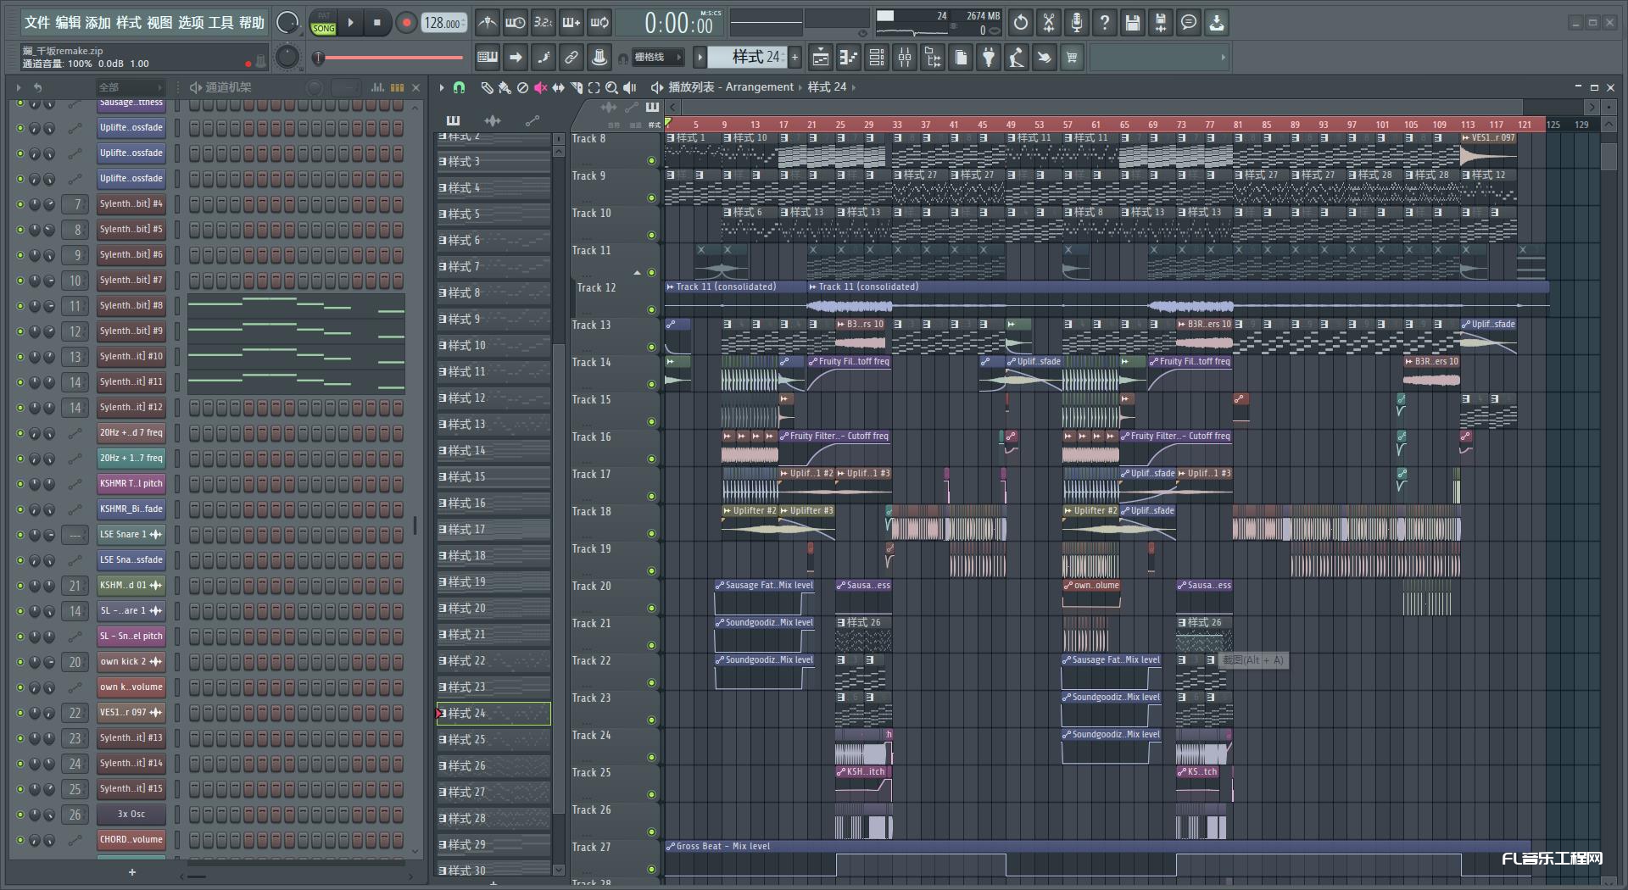Mute the Sylenth..bit] #4 channel LED
This screenshot has height=890, width=1628.
[x=20, y=204]
